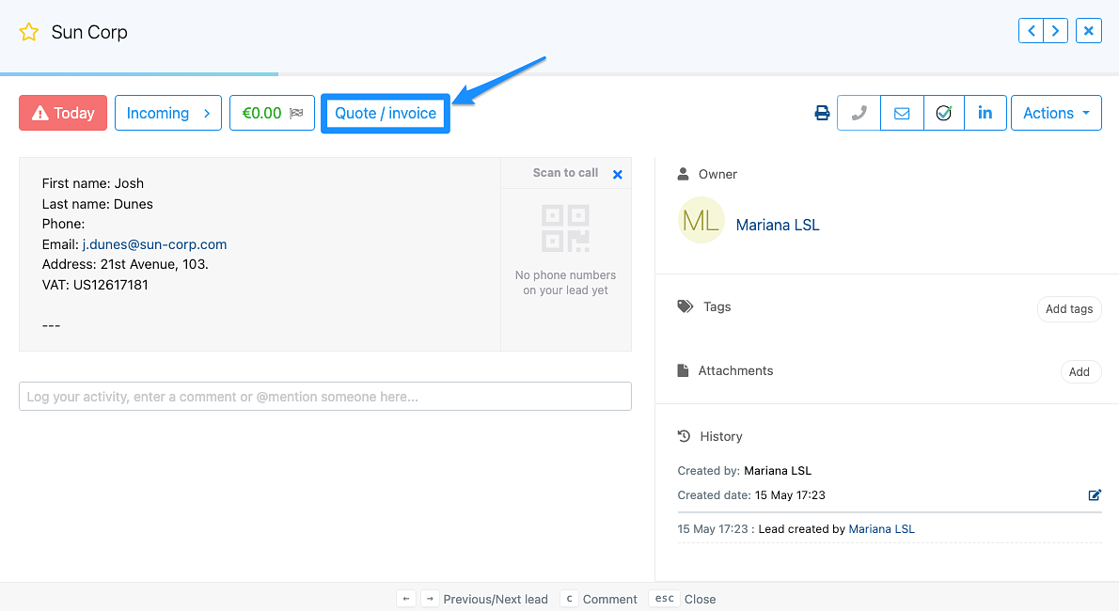Toggle the favorite star next to Sun Corp
Image resolution: width=1119 pixels, height=611 pixels.
29,30
